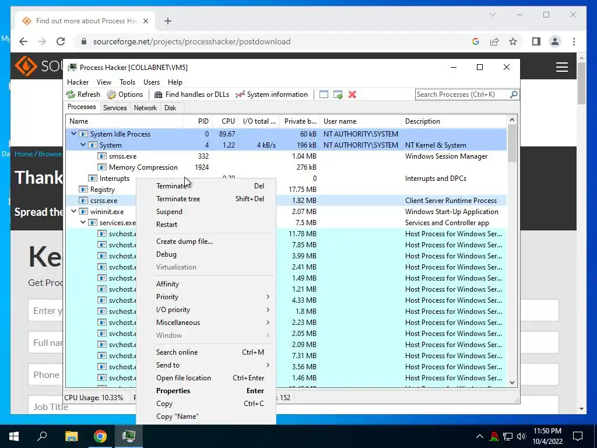Click the Chrome address bar URL

192,41
